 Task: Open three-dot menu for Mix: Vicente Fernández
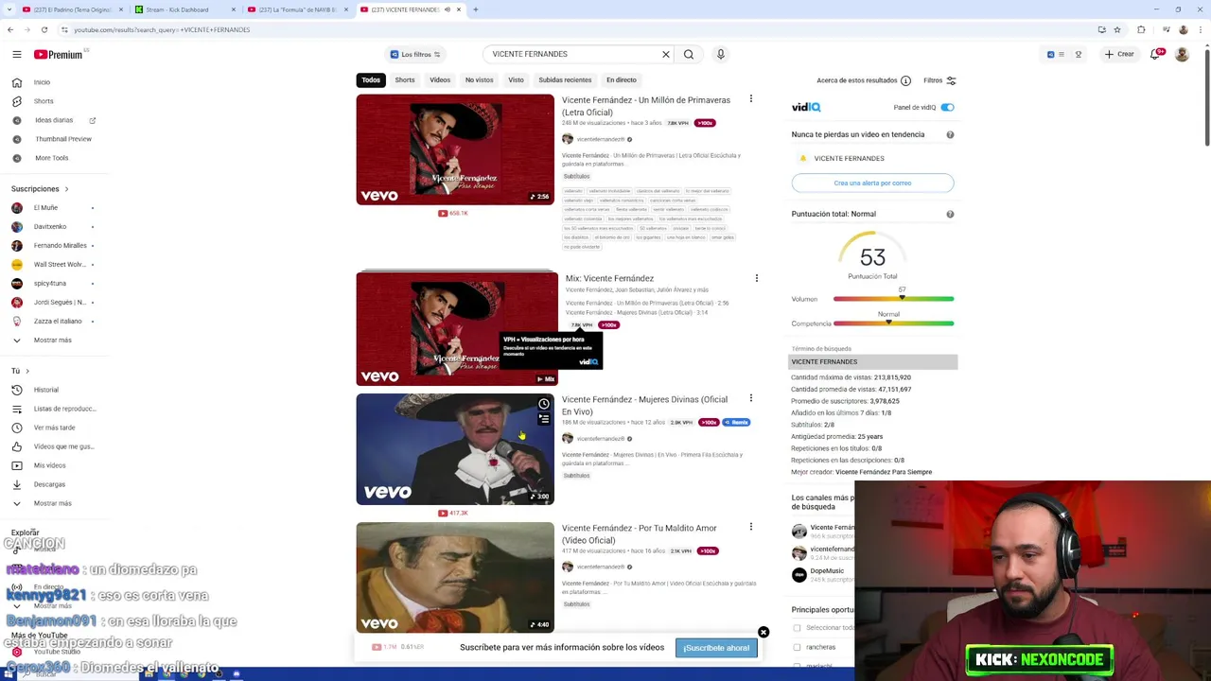pos(756,278)
